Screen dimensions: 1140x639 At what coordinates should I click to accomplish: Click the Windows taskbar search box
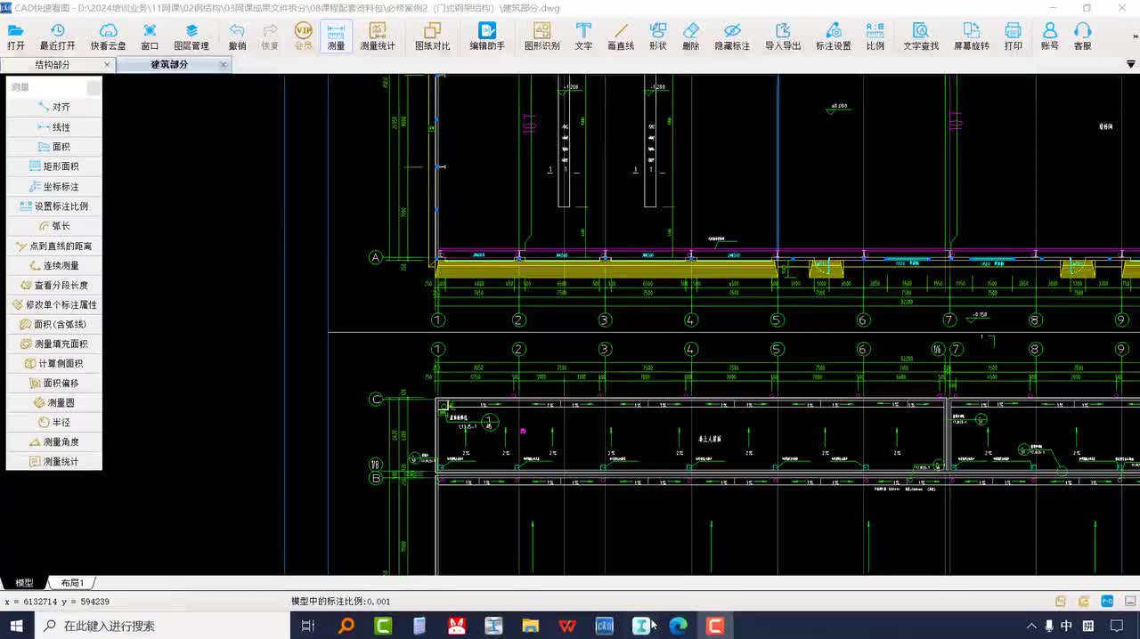point(160,626)
